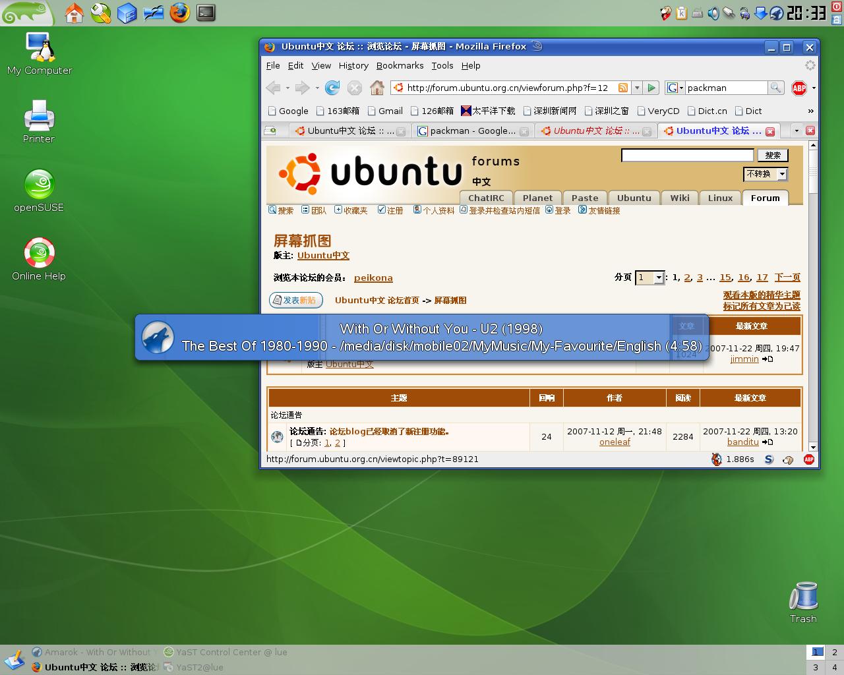The image size is (844, 675).
Task: Expand the bookmarks toolbar overflow chevron
Action: [810, 111]
